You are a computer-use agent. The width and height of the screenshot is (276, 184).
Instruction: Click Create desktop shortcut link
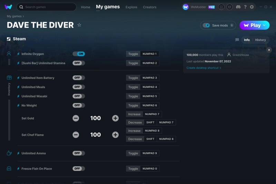click(204, 68)
